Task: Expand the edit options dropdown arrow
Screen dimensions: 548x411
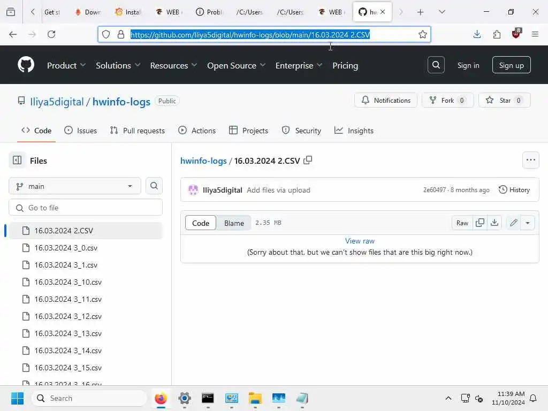Action: point(528,223)
